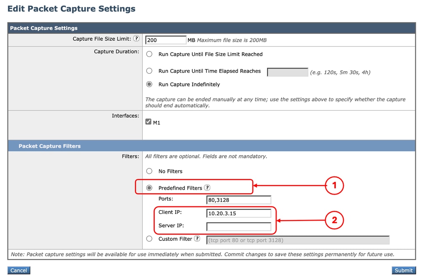421x280 pixels.
Task: Click the 'Server IP:' label
Action: point(171,226)
